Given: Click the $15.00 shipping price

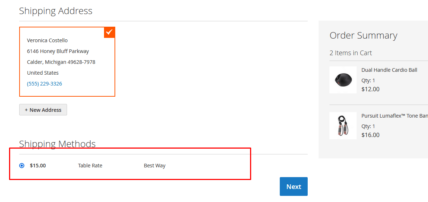Looking at the screenshot, I should 38,166.
